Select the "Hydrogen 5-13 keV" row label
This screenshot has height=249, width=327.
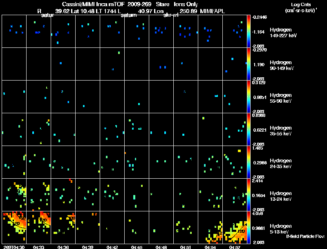281,229
